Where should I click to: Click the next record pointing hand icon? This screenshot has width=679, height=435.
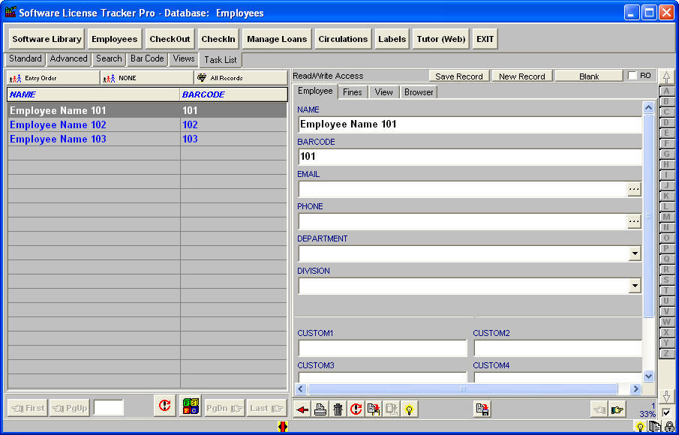coord(617,409)
